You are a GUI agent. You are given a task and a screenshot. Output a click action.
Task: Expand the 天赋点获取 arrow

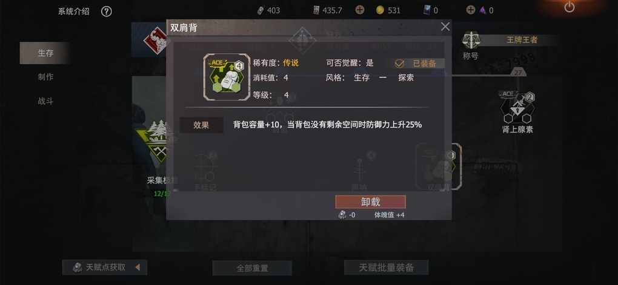(138, 267)
